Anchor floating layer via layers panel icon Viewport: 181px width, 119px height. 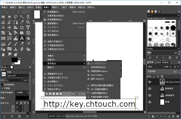(169, 116)
